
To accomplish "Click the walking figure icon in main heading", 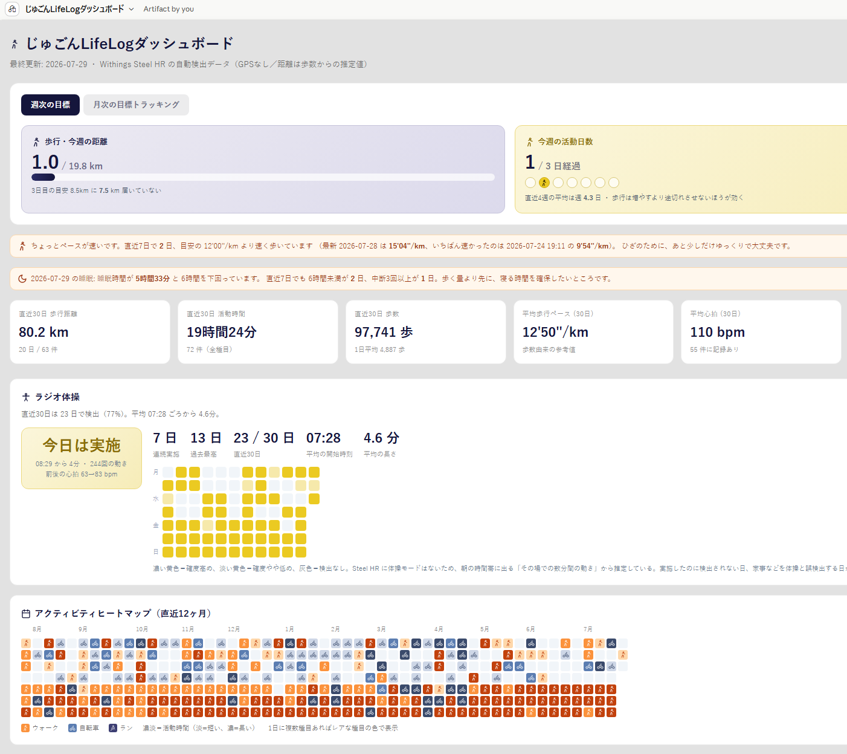I will click(x=15, y=44).
